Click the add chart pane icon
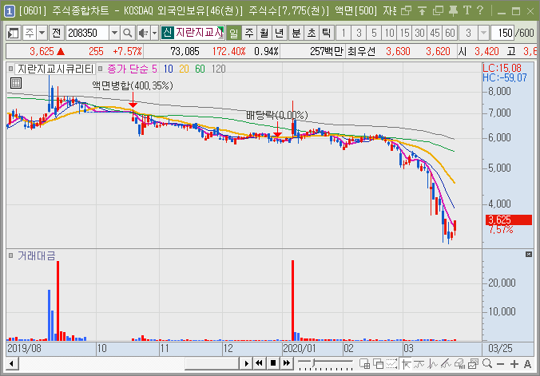540x376 pixels. point(365,363)
